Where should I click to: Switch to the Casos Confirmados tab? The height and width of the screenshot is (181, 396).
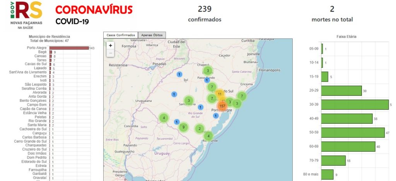point(121,35)
